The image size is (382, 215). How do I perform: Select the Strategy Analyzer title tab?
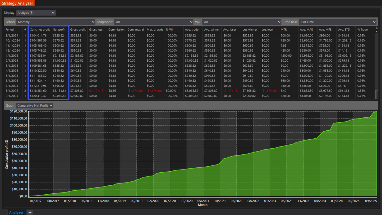(x=17, y=3)
